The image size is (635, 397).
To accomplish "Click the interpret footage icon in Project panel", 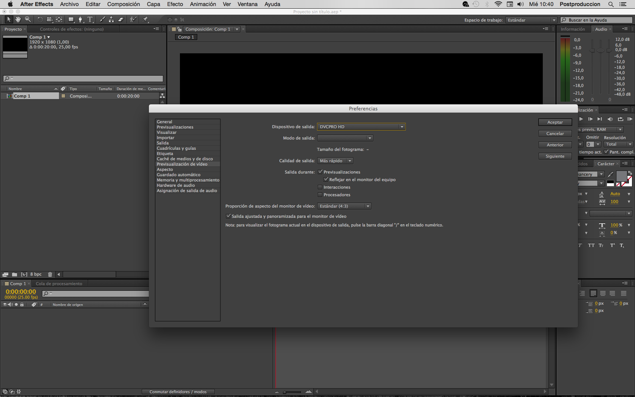I will [x=5, y=274].
